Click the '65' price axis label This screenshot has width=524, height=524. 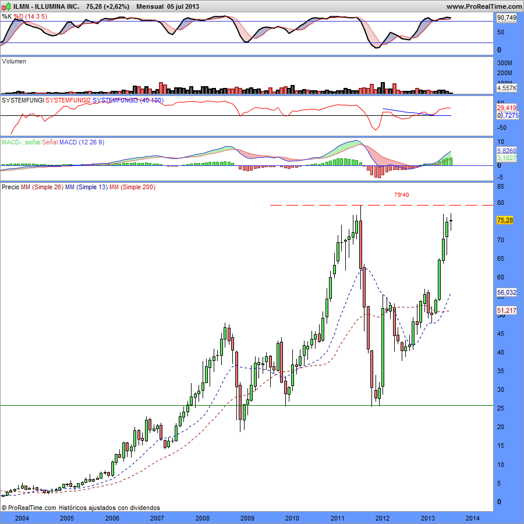(501, 259)
